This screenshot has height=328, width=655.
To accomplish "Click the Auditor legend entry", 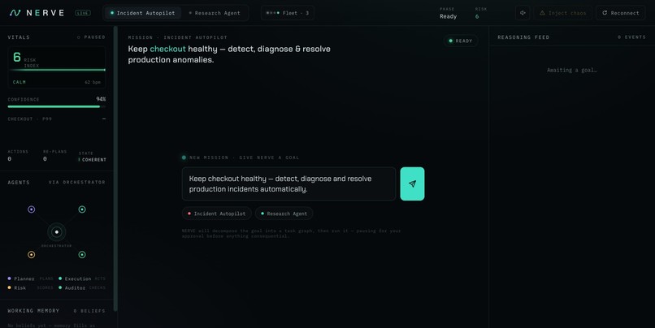I will pos(82,287).
